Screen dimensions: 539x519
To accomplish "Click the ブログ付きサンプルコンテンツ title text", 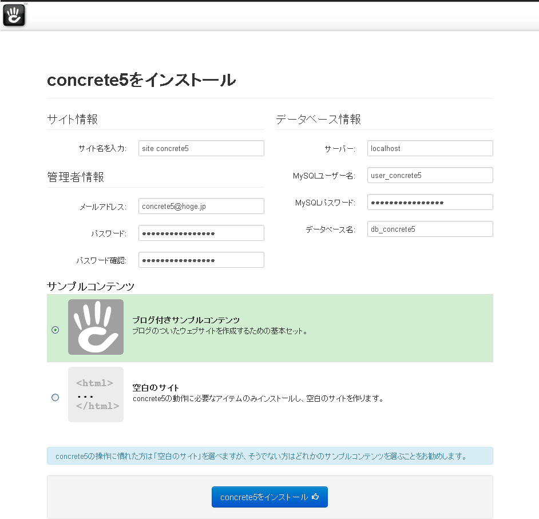I will click(x=186, y=320).
